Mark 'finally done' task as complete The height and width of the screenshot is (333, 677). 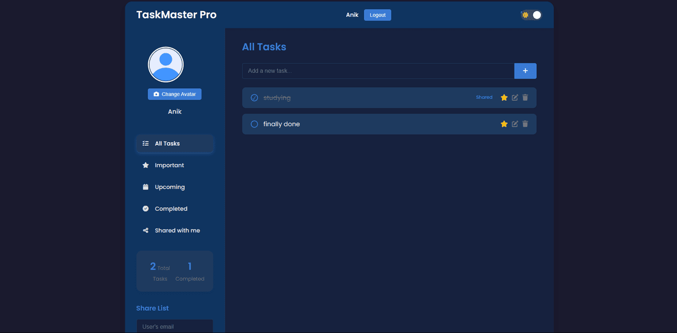pos(254,124)
